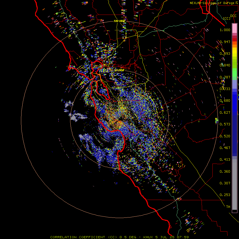Click the 0.680 scale value
The width and height of the screenshot is (239, 239).
tap(225, 101)
